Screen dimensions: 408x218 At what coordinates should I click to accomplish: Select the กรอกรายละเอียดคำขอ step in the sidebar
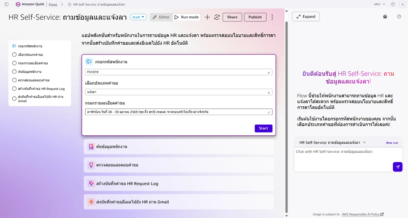point(30,63)
